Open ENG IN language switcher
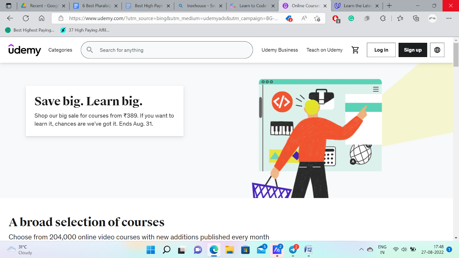The height and width of the screenshot is (258, 459). [382, 249]
